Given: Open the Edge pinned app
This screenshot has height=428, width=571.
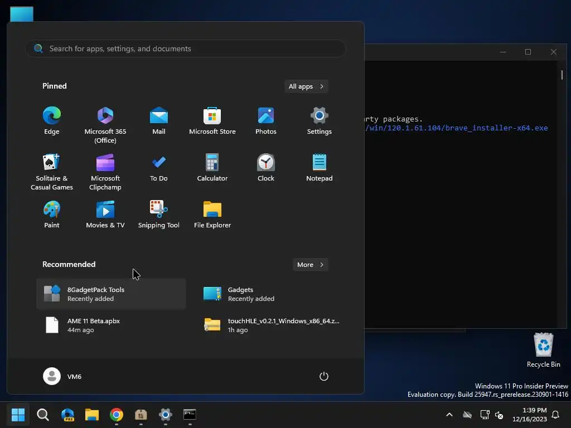Looking at the screenshot, I should coord(52,121).
